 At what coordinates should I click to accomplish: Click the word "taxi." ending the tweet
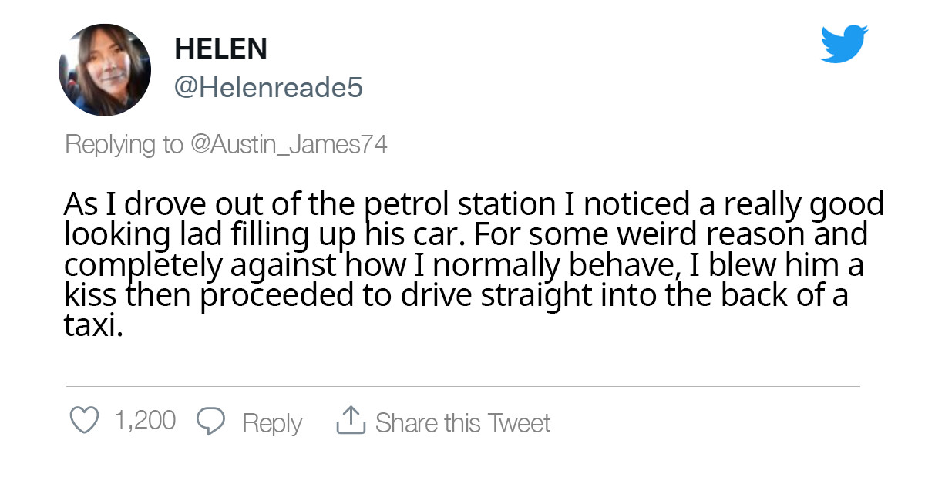[92, 324]
